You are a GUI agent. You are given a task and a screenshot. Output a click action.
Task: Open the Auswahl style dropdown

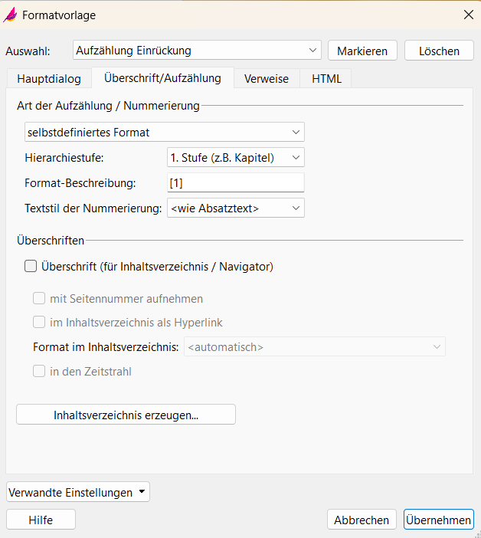[x=198, y=51]
